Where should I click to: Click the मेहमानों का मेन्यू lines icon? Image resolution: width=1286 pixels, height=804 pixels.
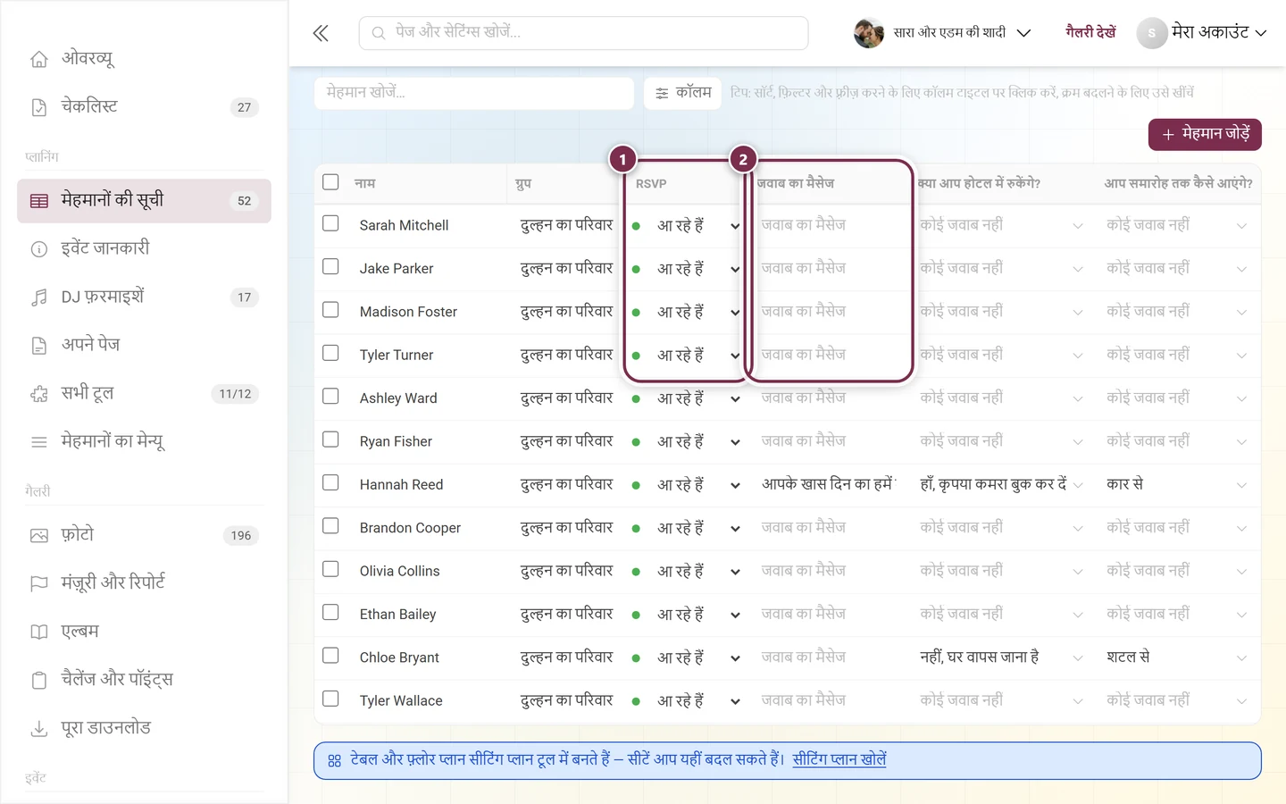click(39, 442)
